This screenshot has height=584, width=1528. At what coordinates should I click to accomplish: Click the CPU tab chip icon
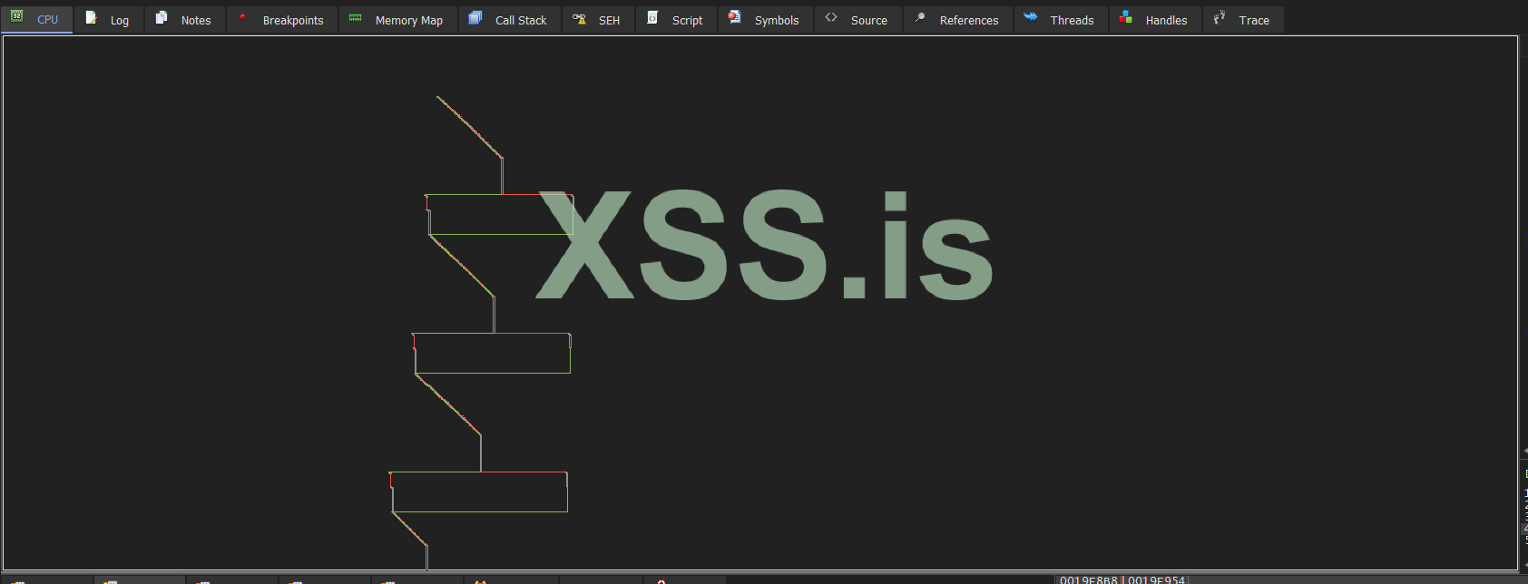pyautogui.click(x=17, y=16)
